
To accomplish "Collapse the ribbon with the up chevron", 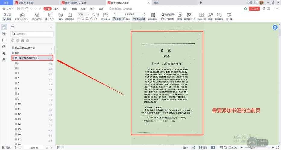I will tap(277, 9).
